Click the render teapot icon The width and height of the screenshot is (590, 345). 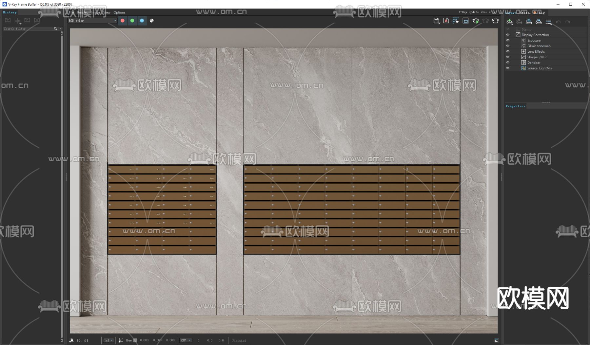495,21
